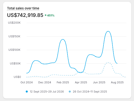Click the upward arrow icon beside 451%

(x=45, y=15)
